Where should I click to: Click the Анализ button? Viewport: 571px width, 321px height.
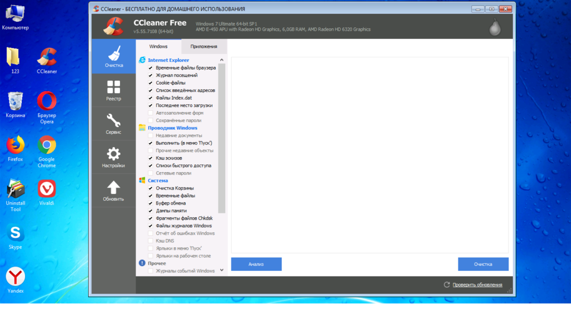(x=256, y=264)
